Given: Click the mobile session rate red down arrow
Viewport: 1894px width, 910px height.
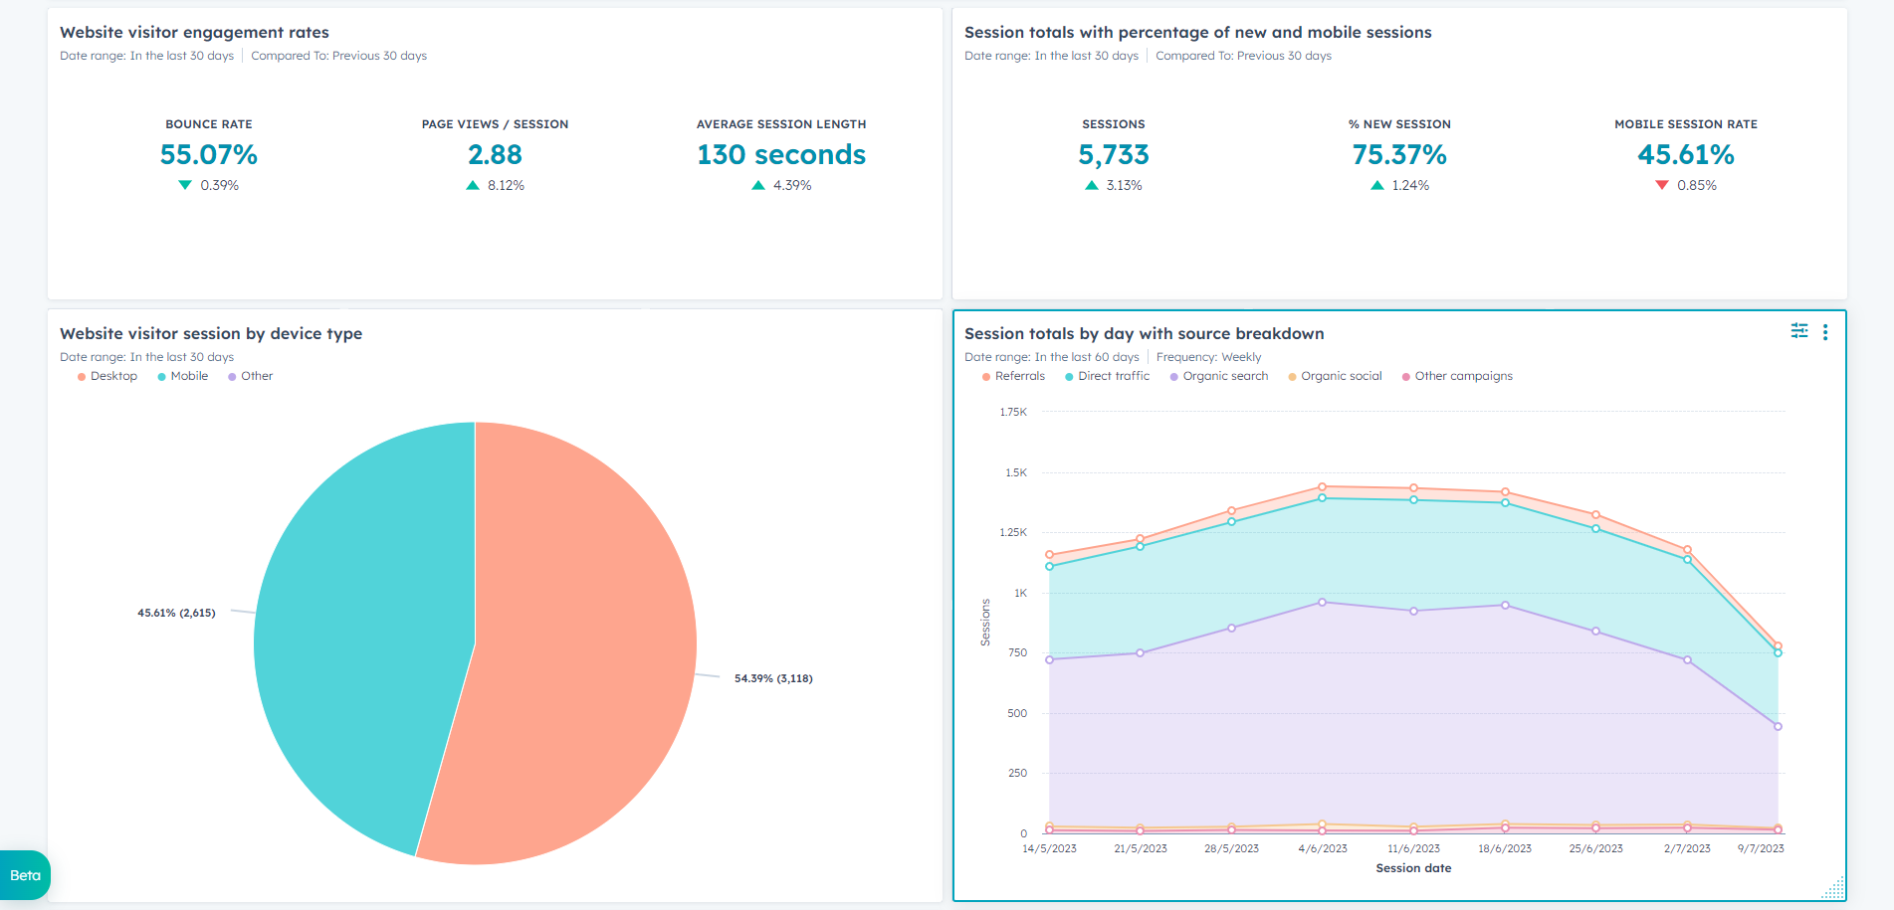Looking at the screenshot, I should point(1662,185).
